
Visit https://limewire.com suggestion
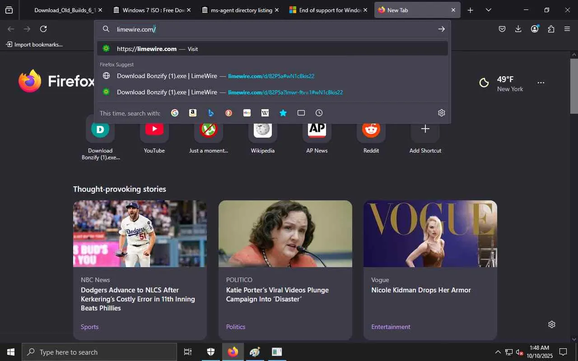point(272,49)
